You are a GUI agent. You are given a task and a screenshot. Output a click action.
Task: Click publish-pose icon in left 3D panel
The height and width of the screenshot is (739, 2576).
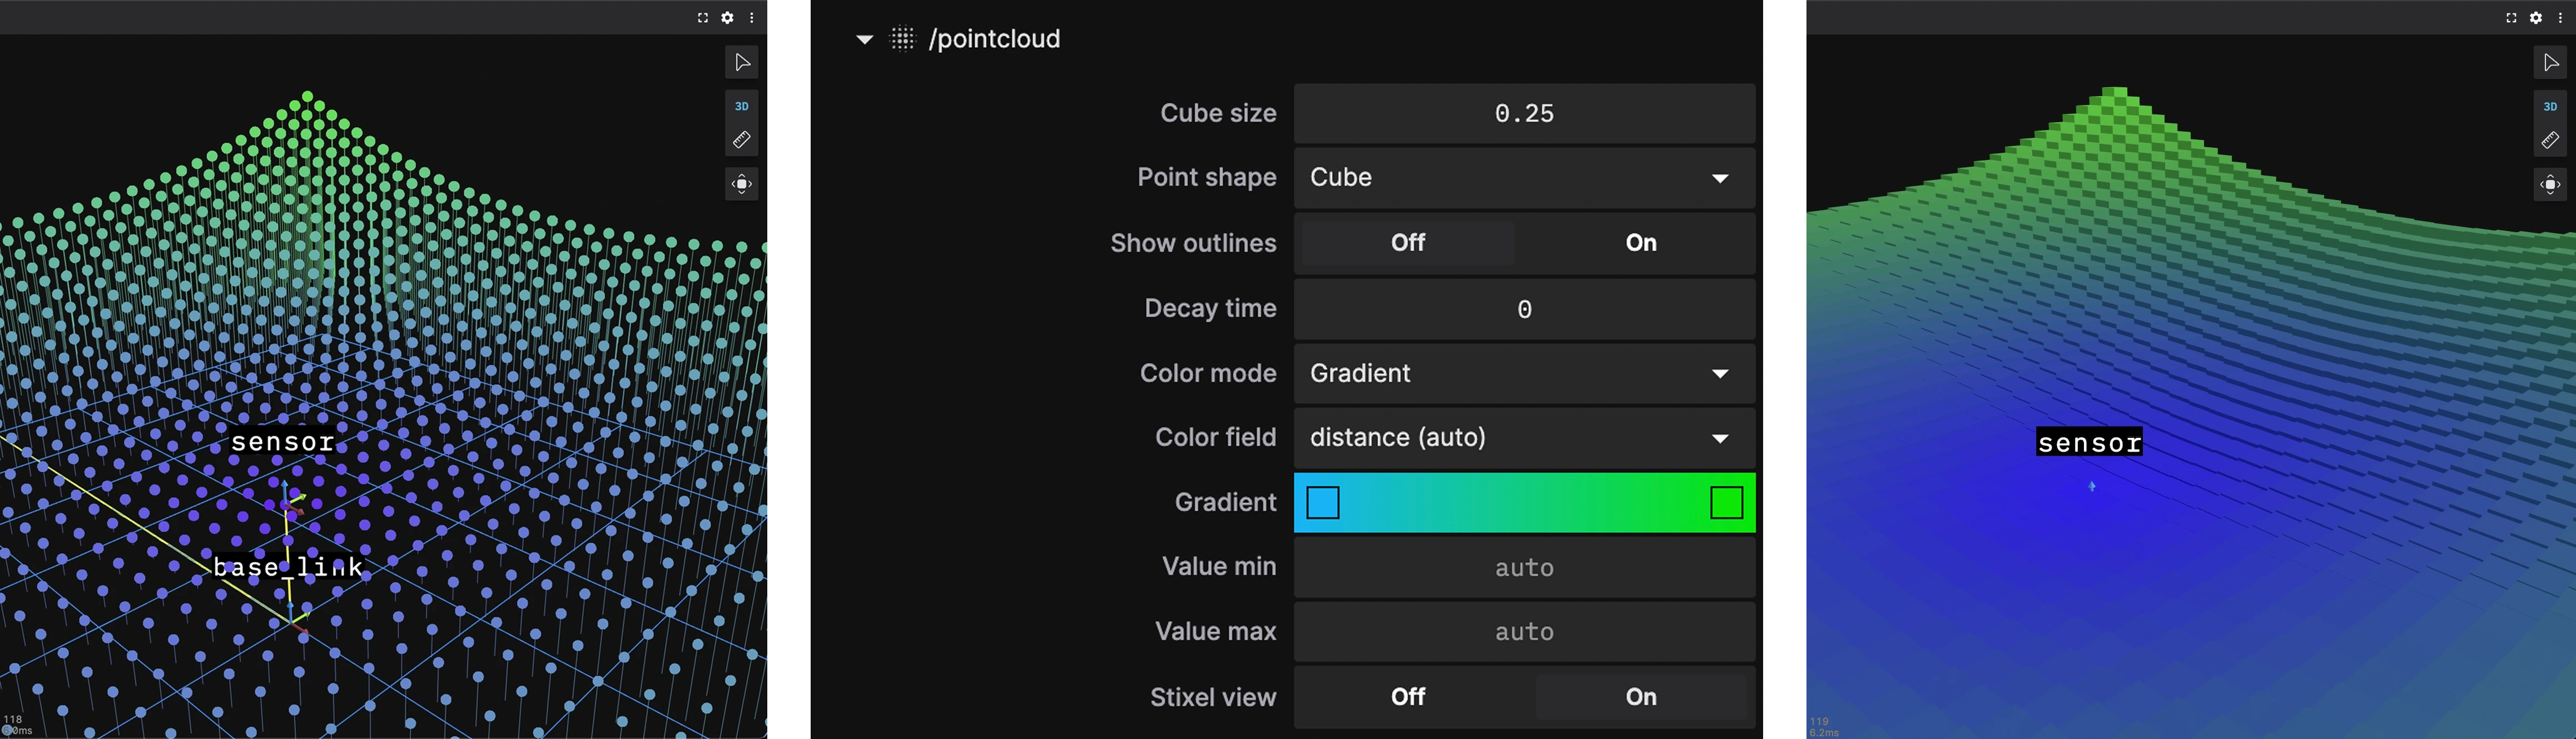point(741,184)
